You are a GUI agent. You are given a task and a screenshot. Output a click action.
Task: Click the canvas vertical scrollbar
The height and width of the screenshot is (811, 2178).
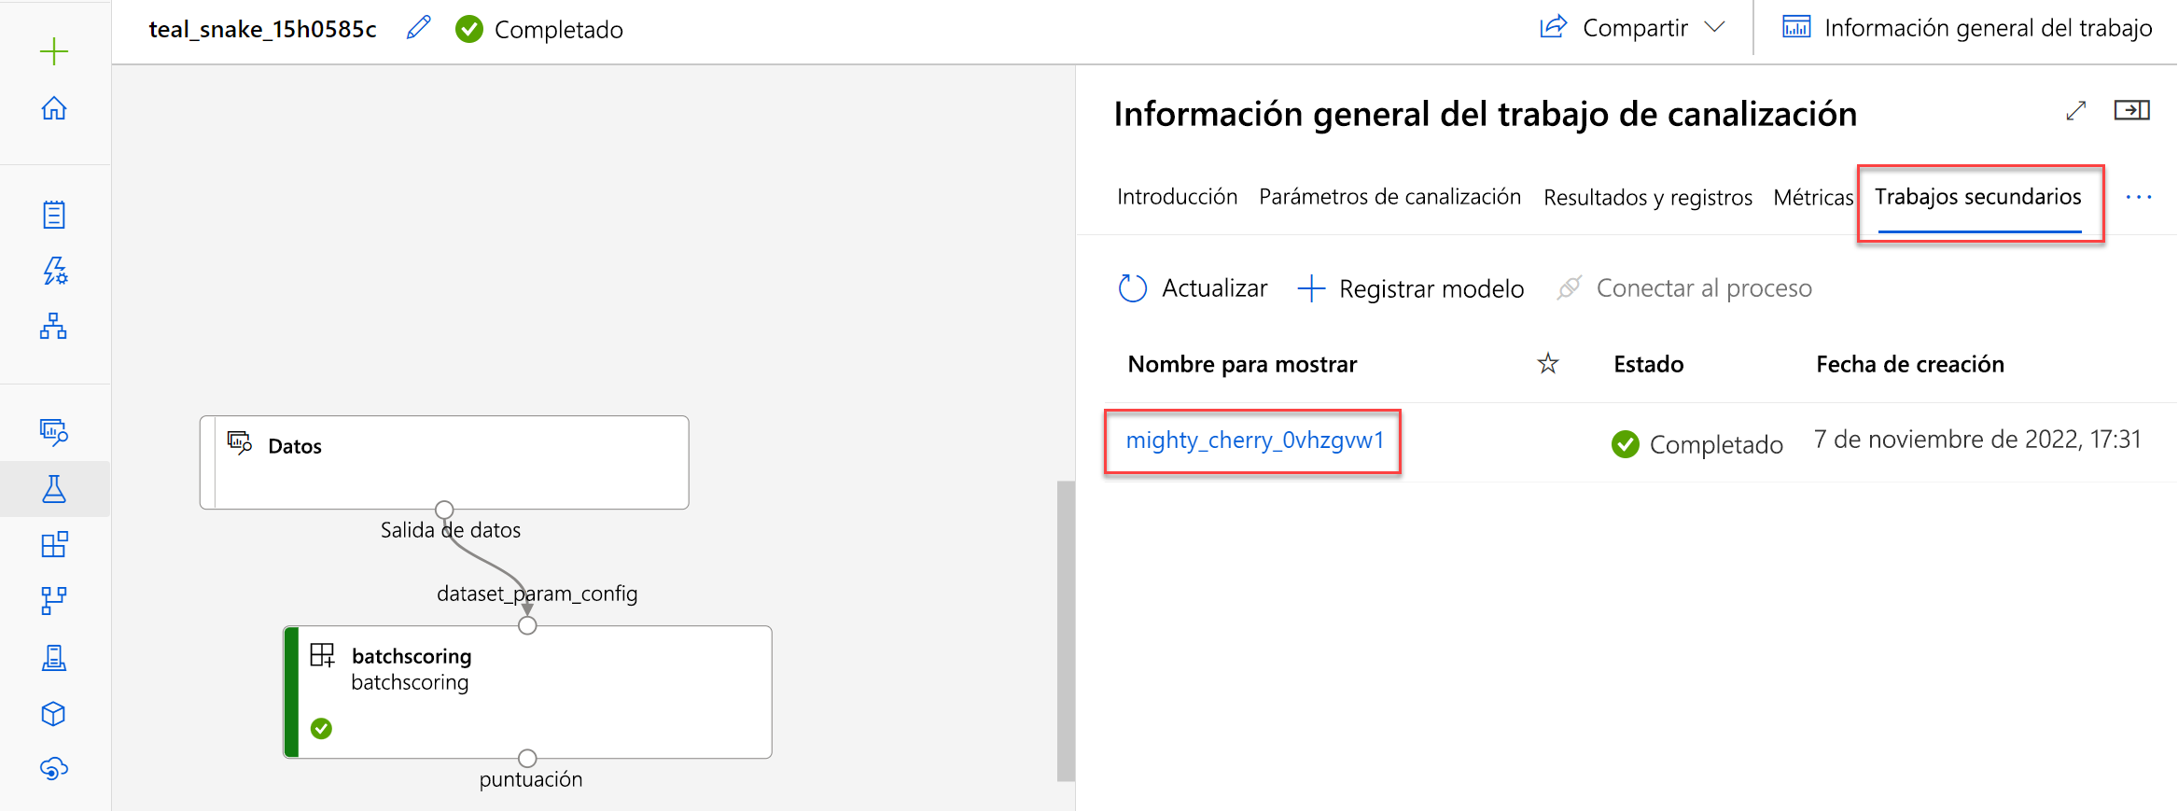tap(1066, 631)
